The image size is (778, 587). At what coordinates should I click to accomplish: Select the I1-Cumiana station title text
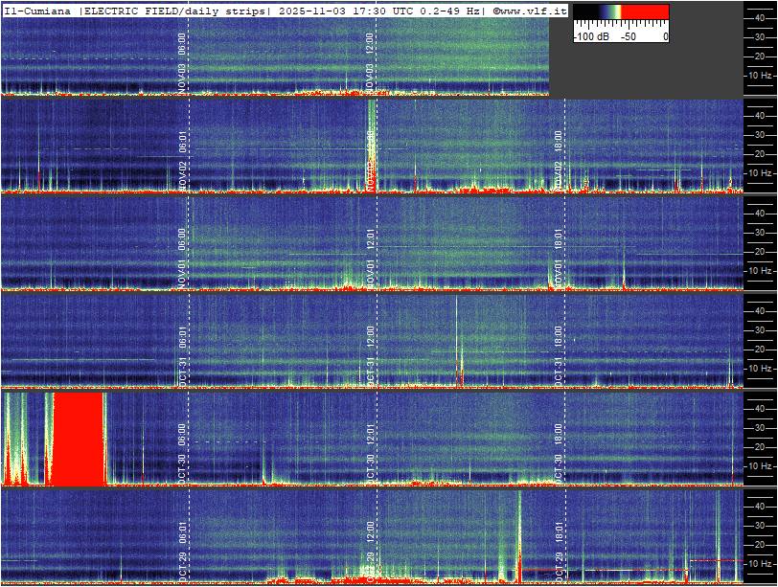[x=38, y=11]
